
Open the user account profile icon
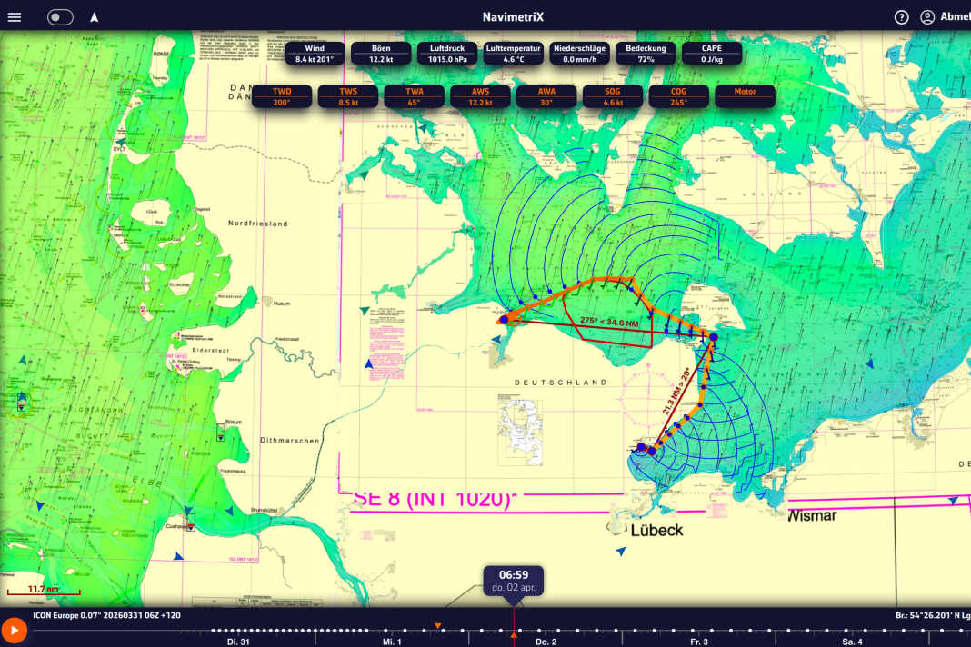[x=926, y=16]
